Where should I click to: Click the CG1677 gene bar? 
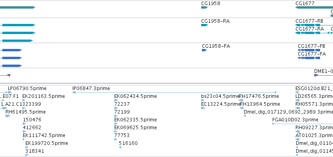coord(314,7)
